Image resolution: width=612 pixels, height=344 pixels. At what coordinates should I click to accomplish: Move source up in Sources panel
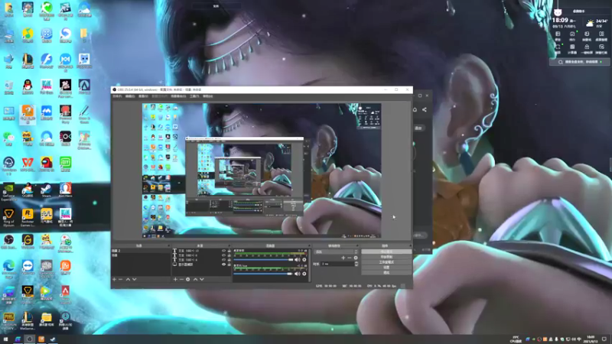[x=196, y=279]
